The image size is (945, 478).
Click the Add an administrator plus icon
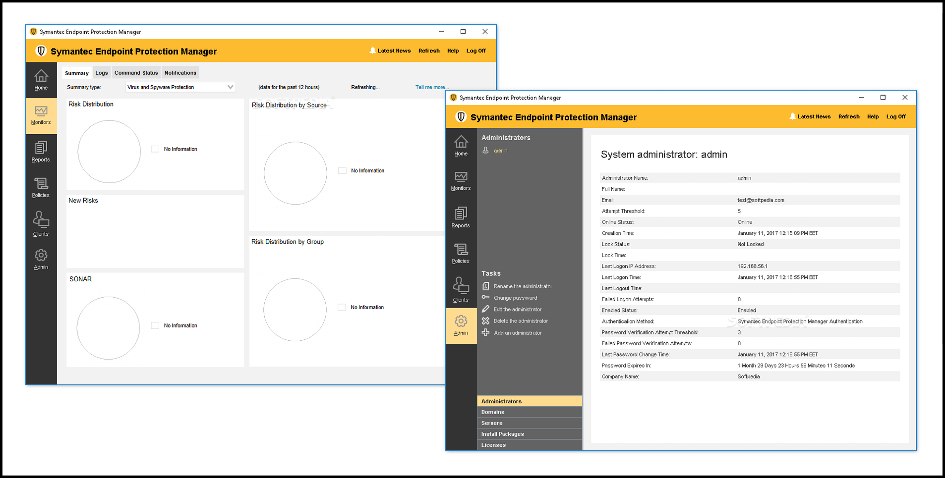click(x=486, y=332)
